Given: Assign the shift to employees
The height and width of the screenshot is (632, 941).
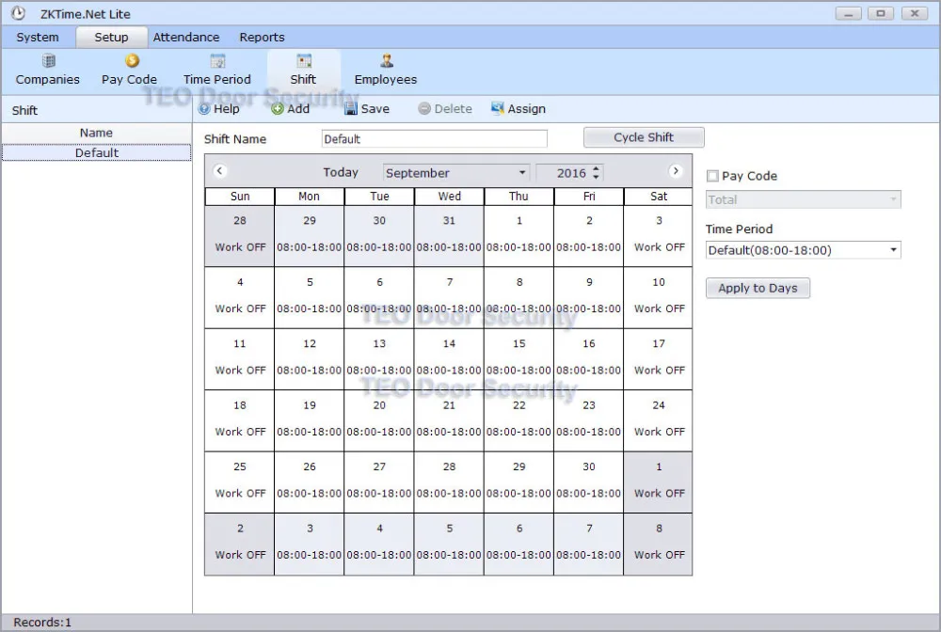Looking at the screenshot, I should 518,108.
